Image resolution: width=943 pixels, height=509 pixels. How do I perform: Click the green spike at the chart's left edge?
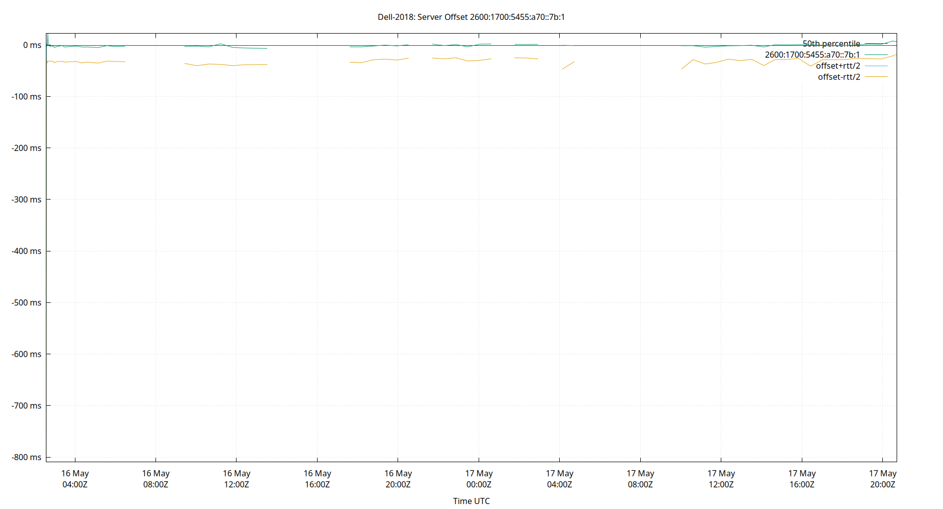coord(47,37)
